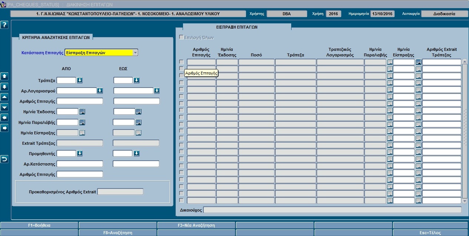The width and height of the screenshot is (469, 236).
Task: Open Προμηθευτής ΑΠΟ lookup list
Action: (x=80, y=153)
